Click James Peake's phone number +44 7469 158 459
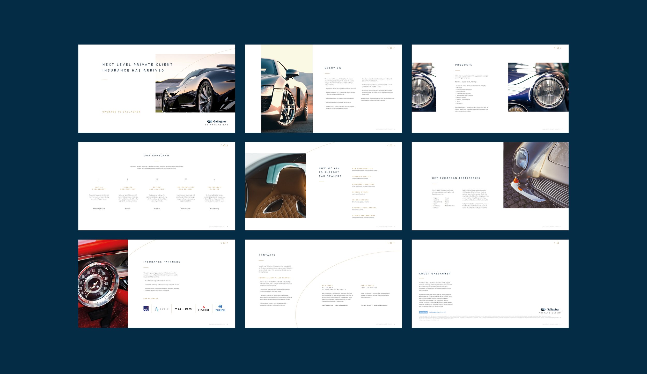 pos(366,305)
